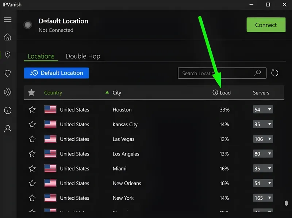Expand Los Angeles servers dropdown showing 80

pos(263,154)
